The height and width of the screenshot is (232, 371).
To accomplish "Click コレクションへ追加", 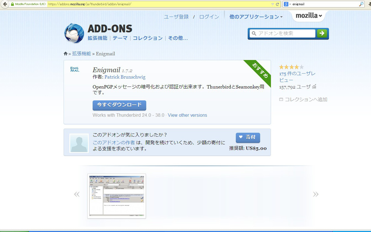I will (x=303, y=100).
